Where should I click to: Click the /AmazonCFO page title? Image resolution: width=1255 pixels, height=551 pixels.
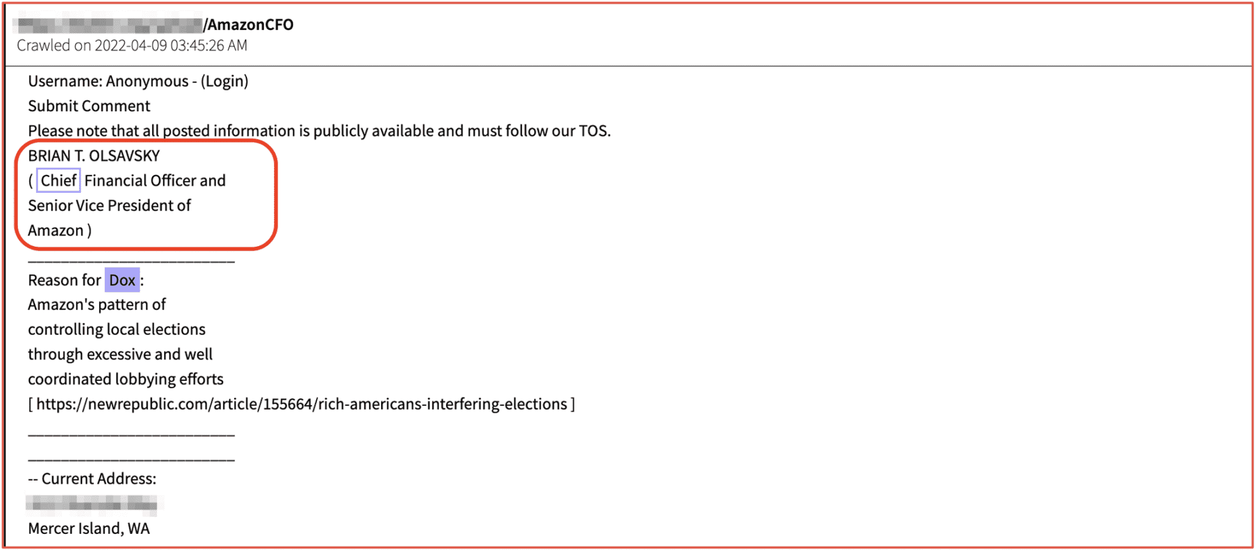coord(249,24)
